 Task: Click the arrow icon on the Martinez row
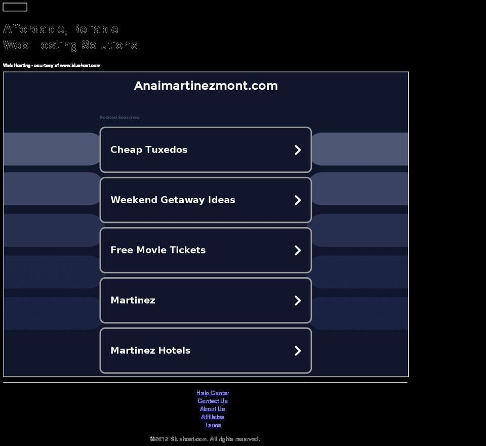point(298,301)
